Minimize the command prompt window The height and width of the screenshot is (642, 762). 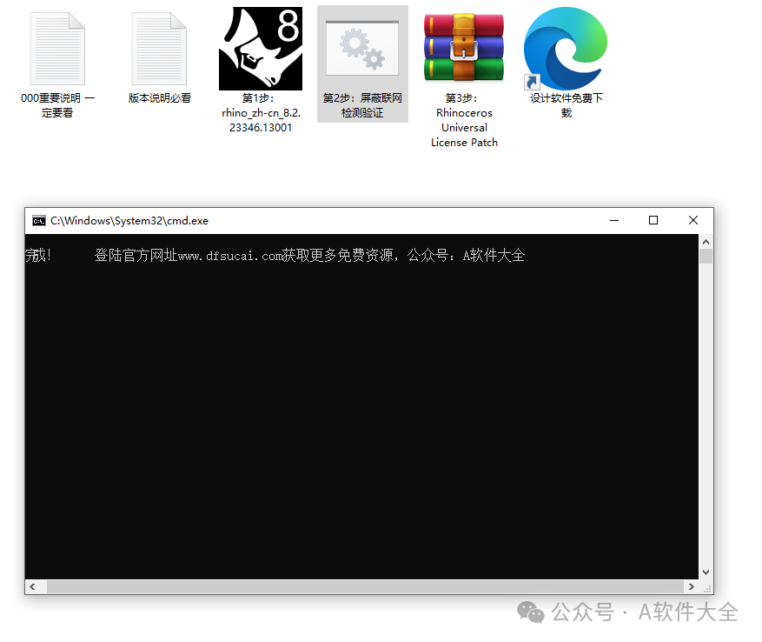pos(614,220)
